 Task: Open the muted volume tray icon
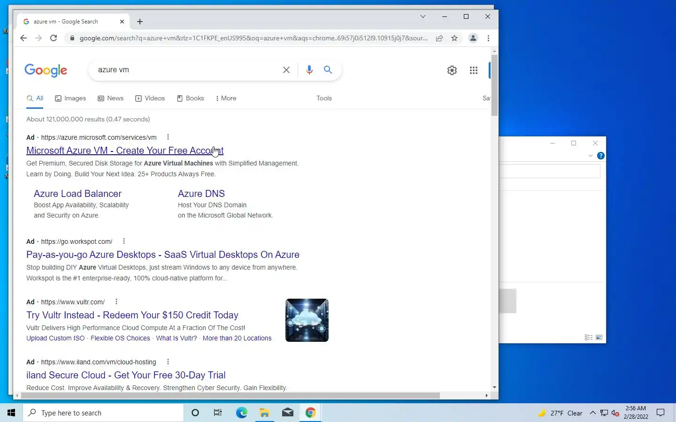point(615,413)
